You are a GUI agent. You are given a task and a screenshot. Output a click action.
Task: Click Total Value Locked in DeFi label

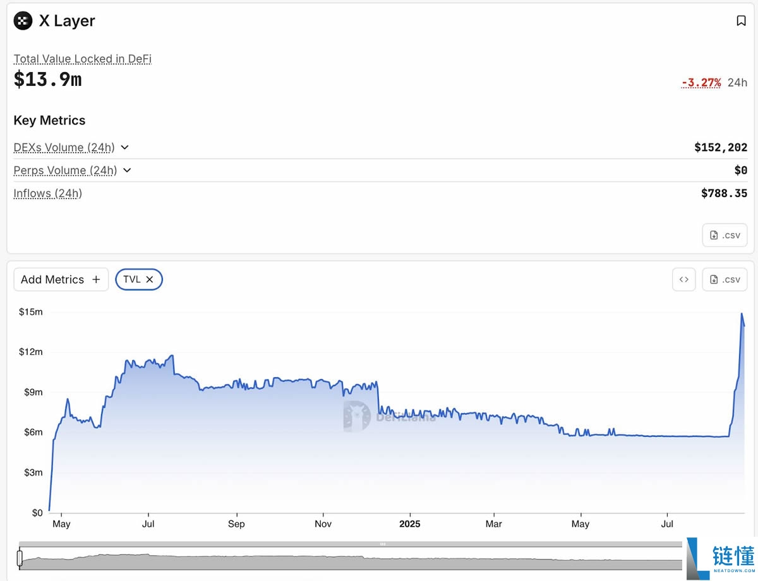point(83,59)
